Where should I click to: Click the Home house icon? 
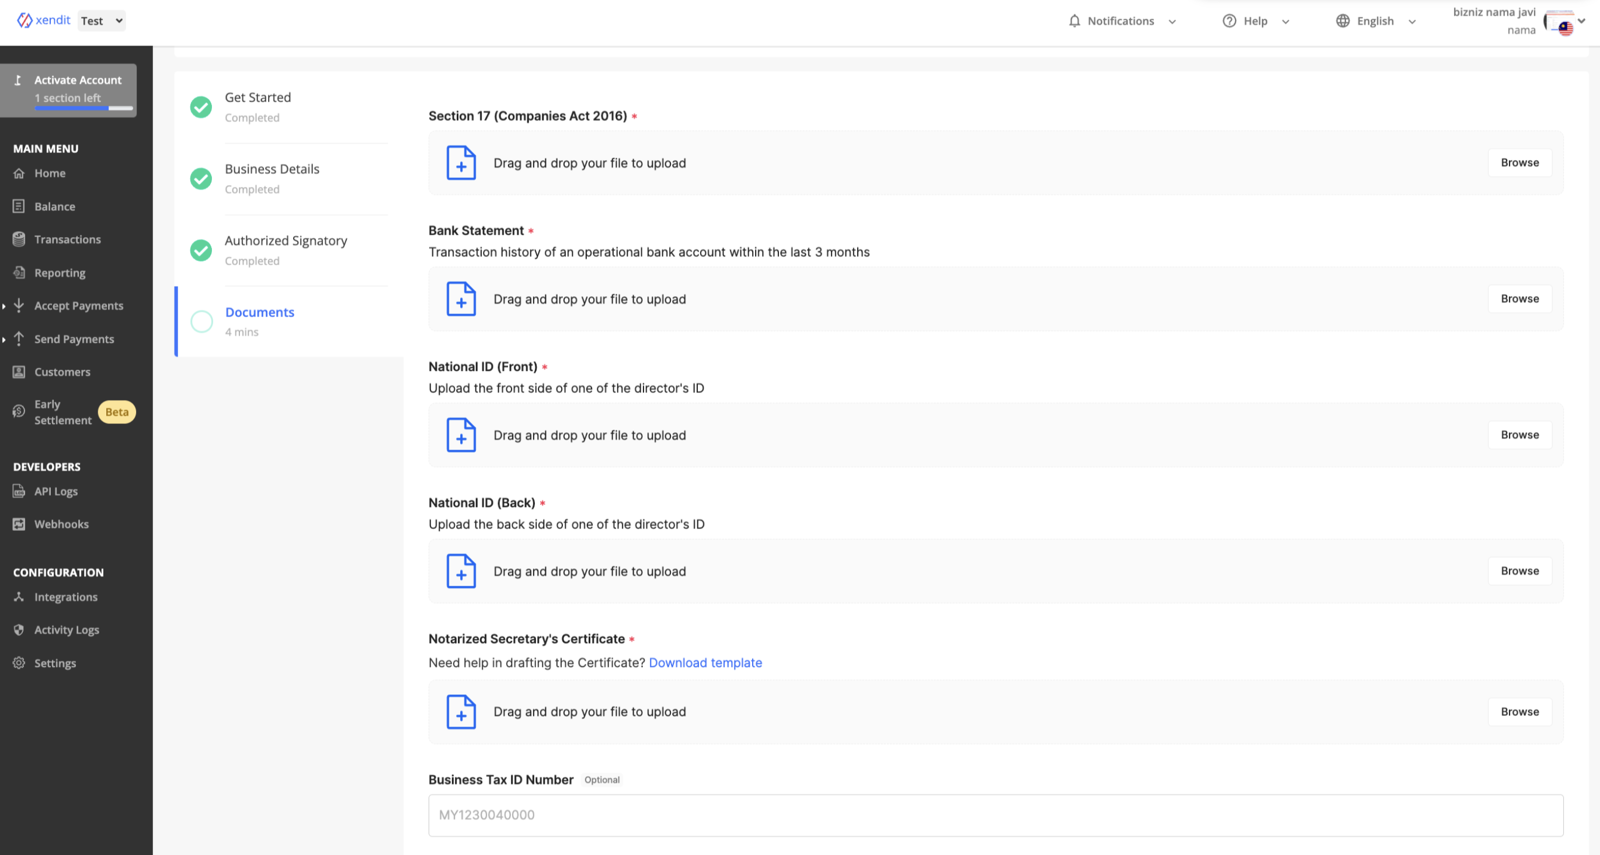tap(19, 173)
